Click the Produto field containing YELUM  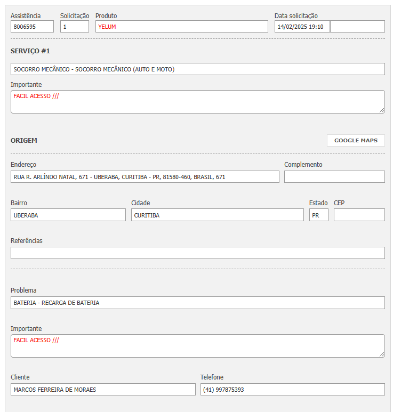coord(181,27)
